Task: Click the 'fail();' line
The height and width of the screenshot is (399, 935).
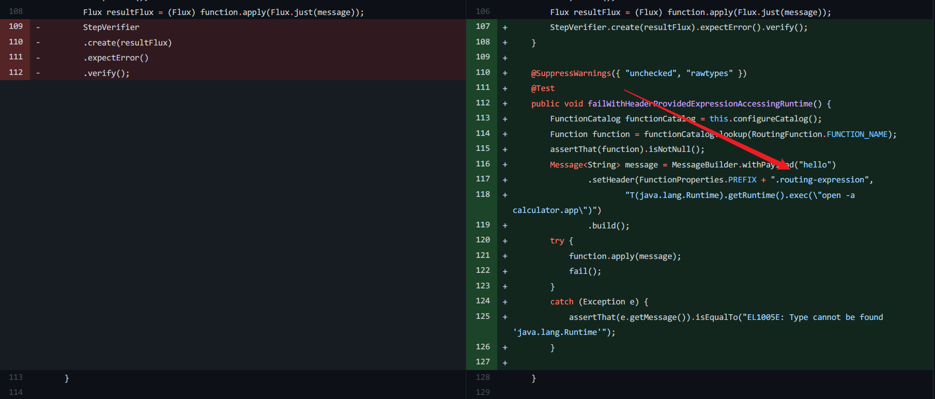Action: 585,271
